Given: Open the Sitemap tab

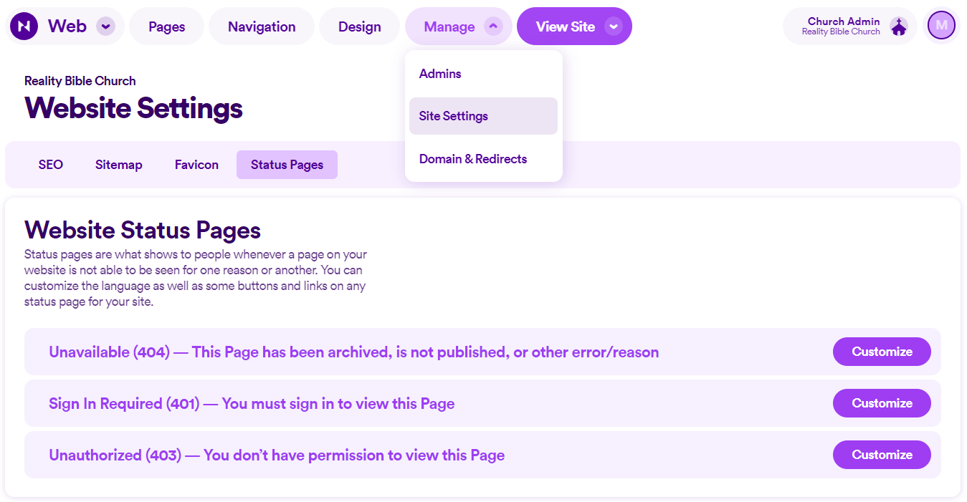Looking at the screenshot, I should pos(118,164).
